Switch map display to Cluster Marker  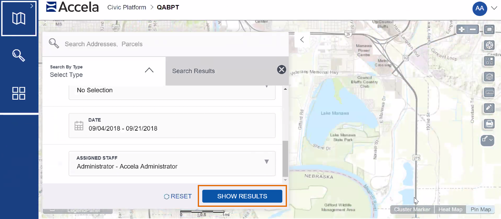pos(412,209)
